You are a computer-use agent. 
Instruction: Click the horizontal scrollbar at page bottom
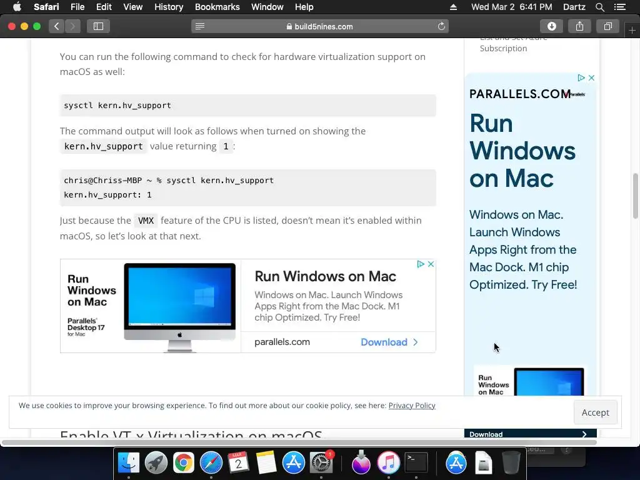tap(299, 442)
